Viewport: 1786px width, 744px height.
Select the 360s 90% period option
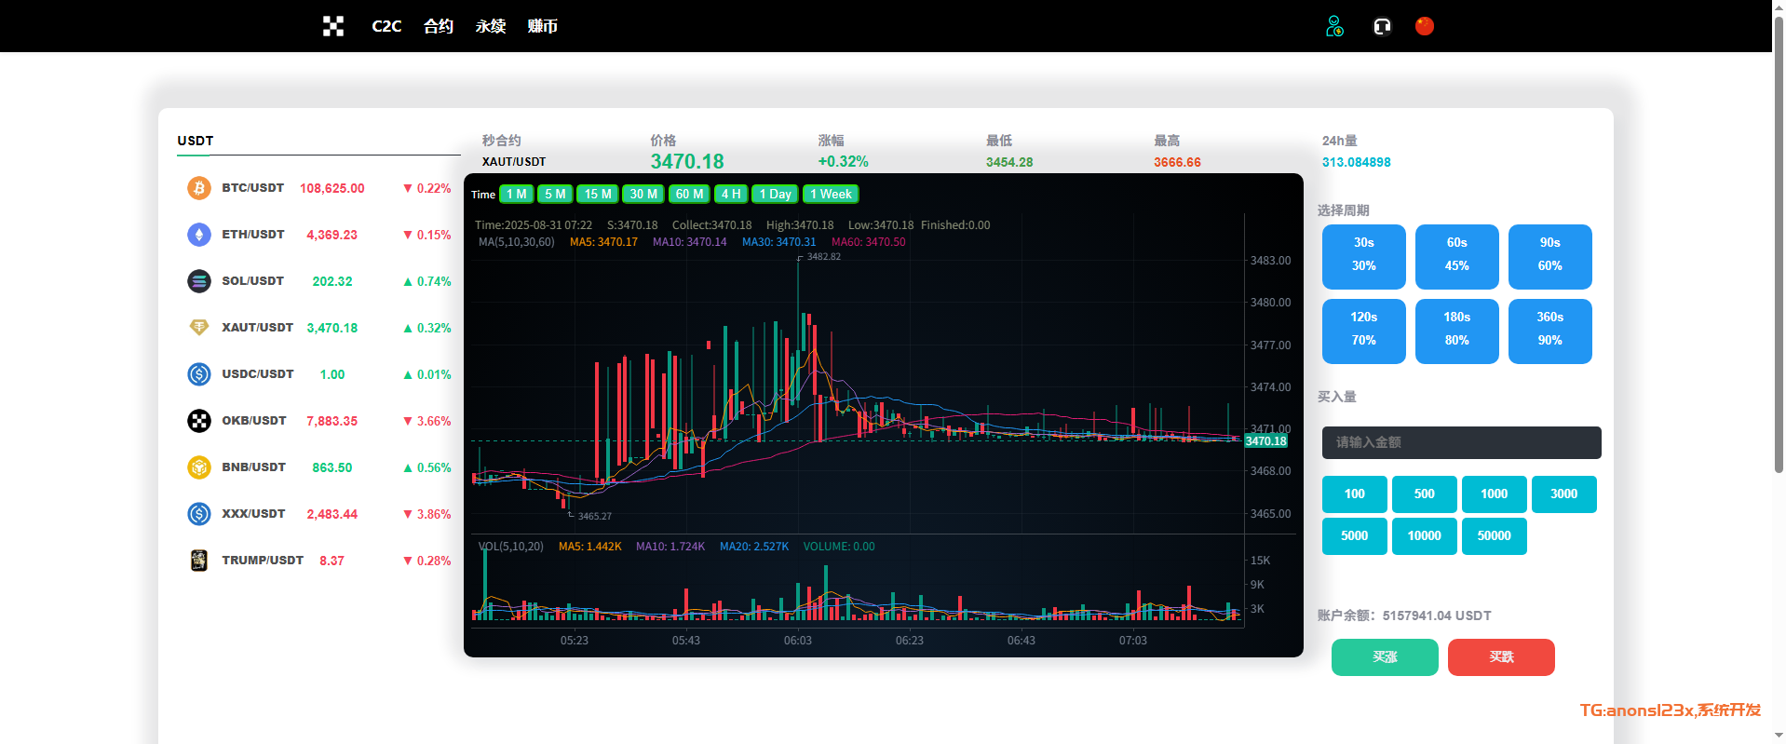tap(1549, 331)
